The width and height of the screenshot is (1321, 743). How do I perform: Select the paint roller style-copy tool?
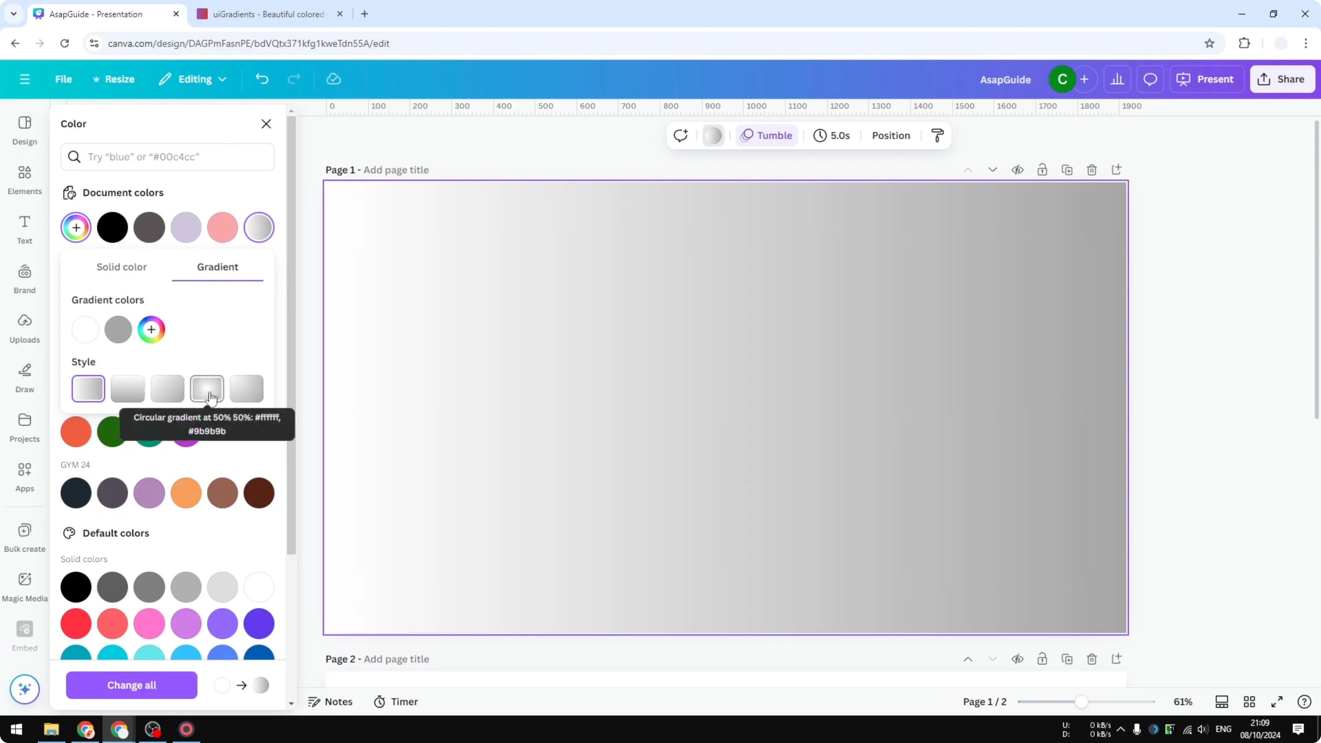pos(937,135)
